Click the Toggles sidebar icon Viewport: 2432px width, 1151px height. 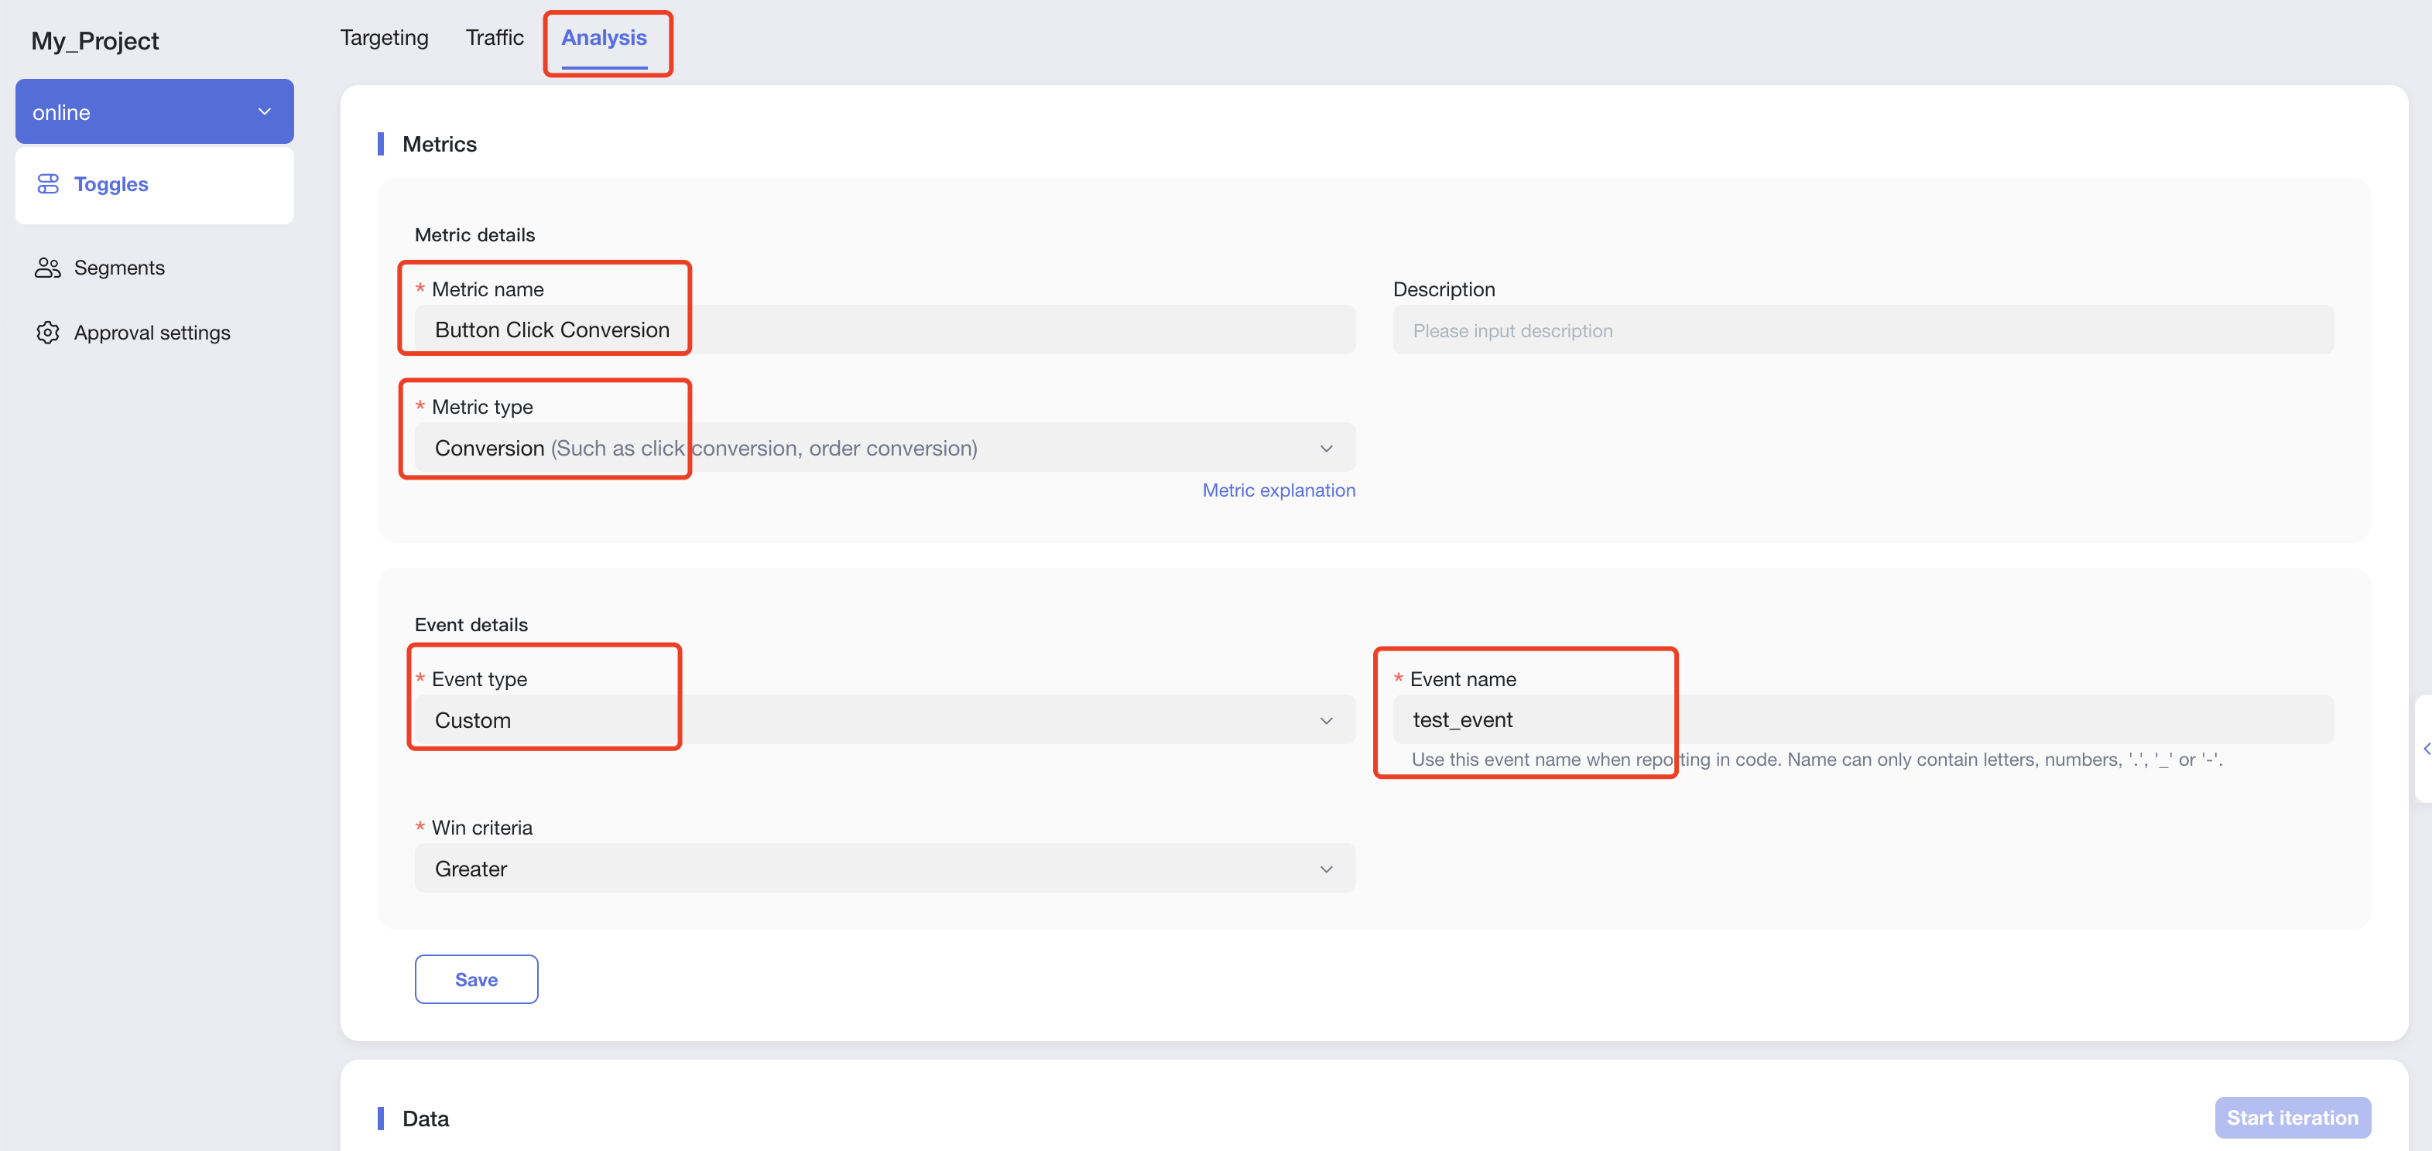47,184
